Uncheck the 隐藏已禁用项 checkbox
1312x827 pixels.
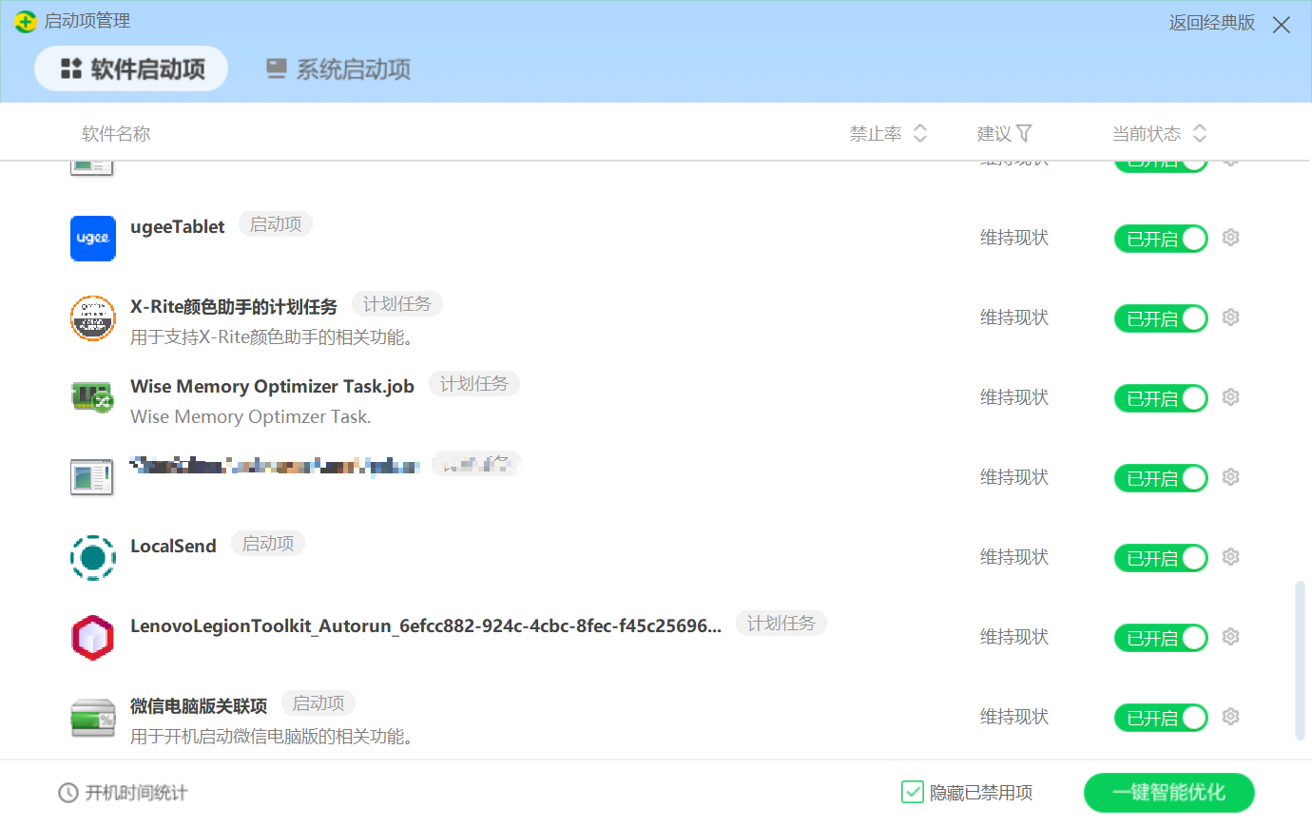coord(913,792)
